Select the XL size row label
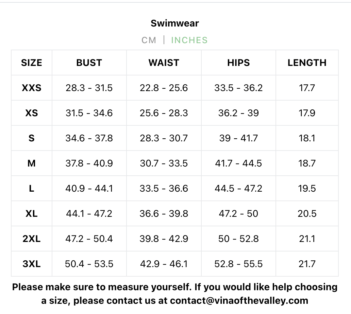The width and height of the screenshot is (351, 314). [32, 214]
